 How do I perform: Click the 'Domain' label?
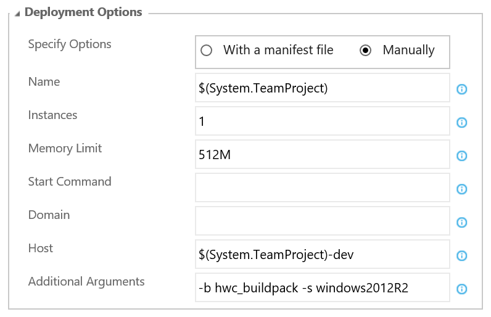tap(49, 215)
